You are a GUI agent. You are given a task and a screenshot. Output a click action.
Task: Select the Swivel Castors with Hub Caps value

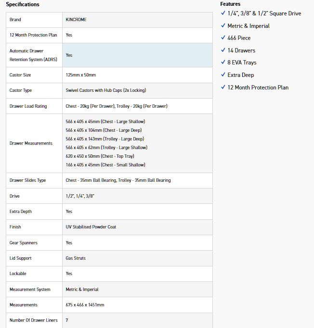[105, 90]
